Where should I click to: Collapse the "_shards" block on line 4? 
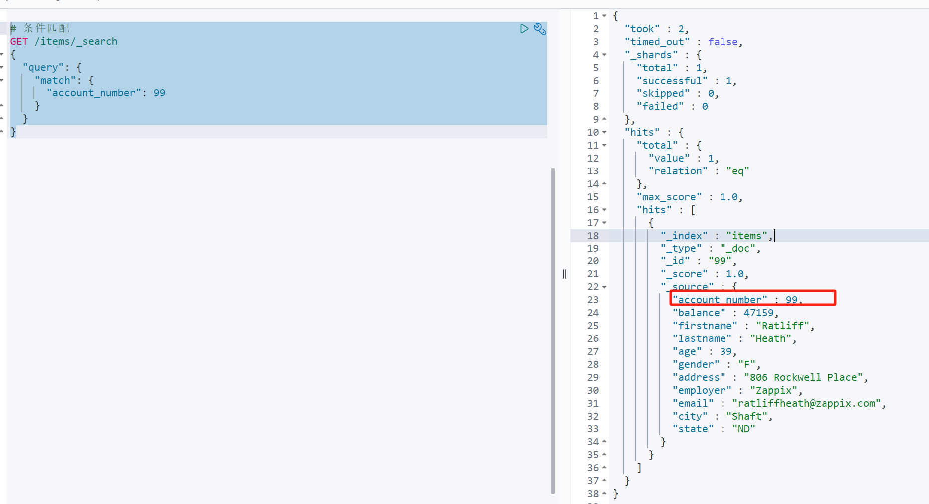(604, 55)
